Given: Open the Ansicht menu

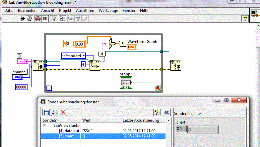Looking at the screenshot, I should click(x=48, y=11).
